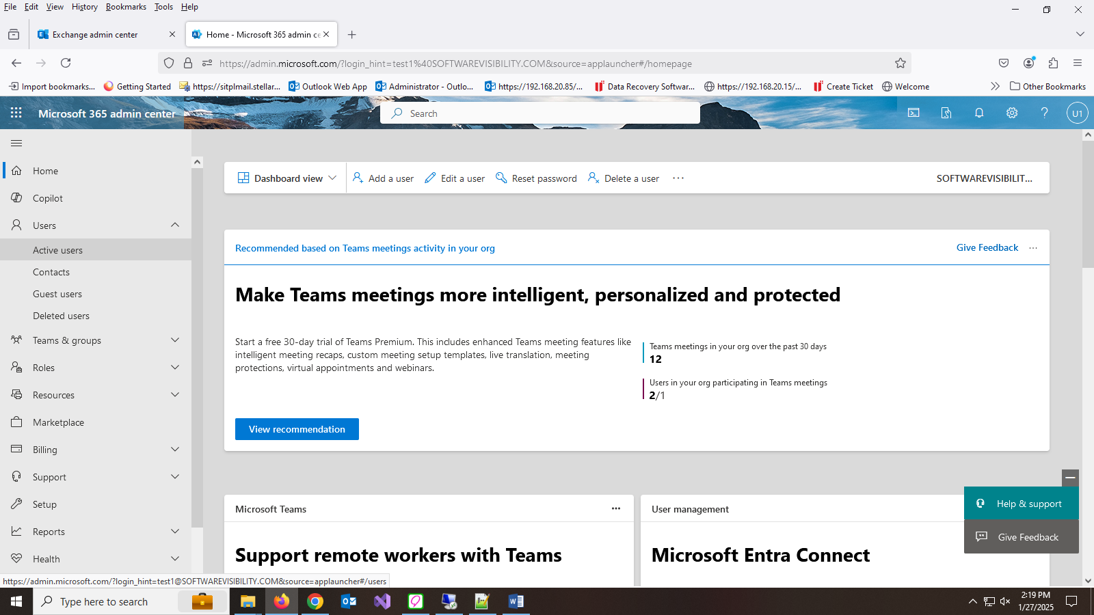
Task: Expand the Reports section
Action: [175, 532]
